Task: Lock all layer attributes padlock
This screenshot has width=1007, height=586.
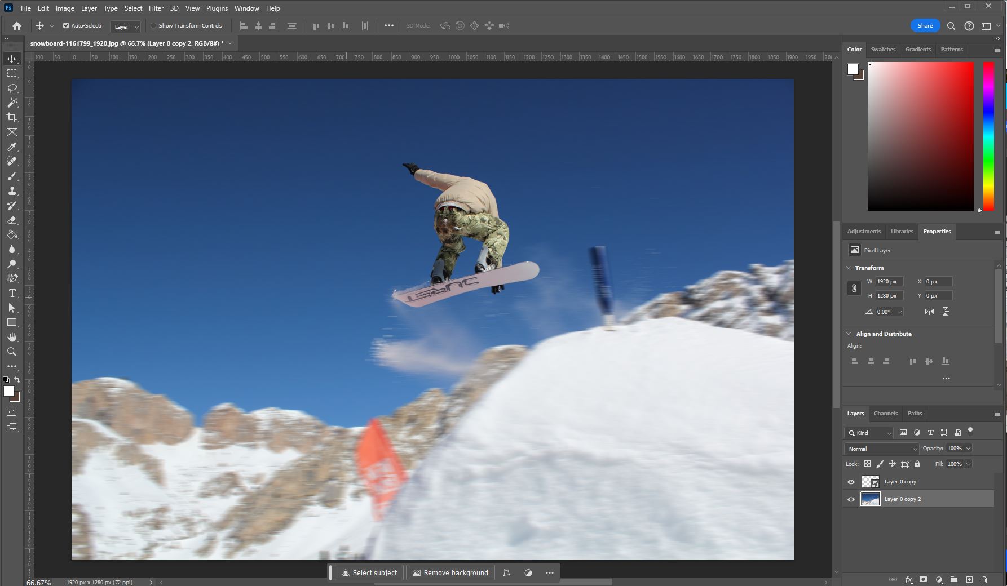Action: click(x=917, y=464)
